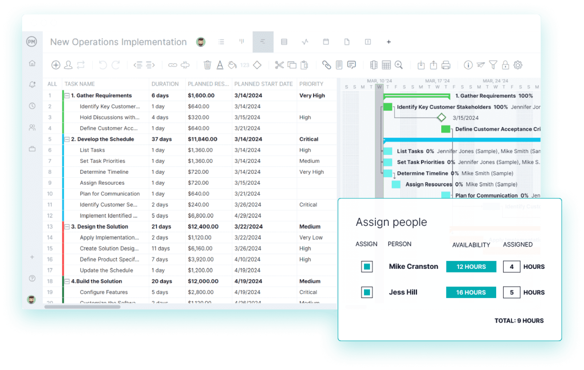Screen dimensions: 584x370
Task: Click the project owner avatar beside title
Action: (201, 42)
